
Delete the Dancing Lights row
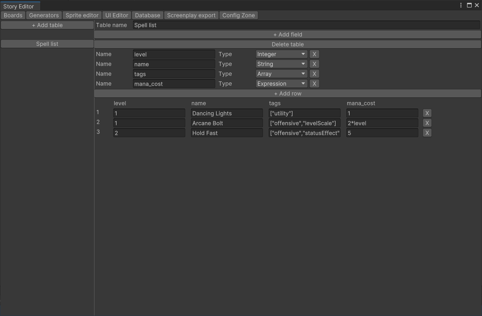(427, 113)
